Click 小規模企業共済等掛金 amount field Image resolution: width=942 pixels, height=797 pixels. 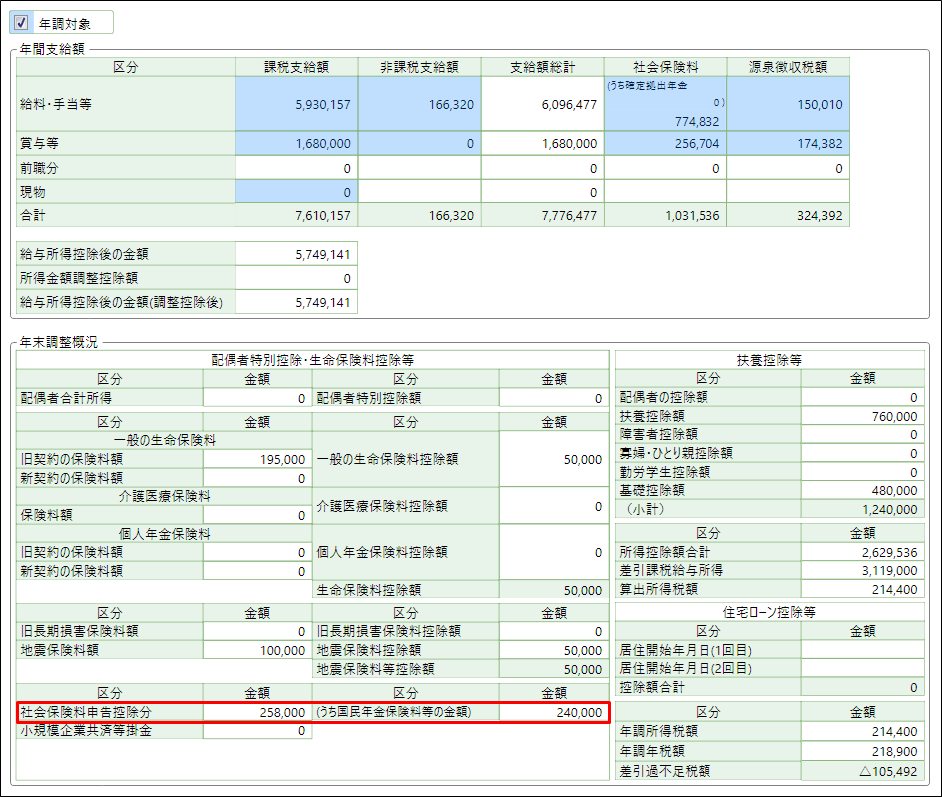[x=257, y=731]
